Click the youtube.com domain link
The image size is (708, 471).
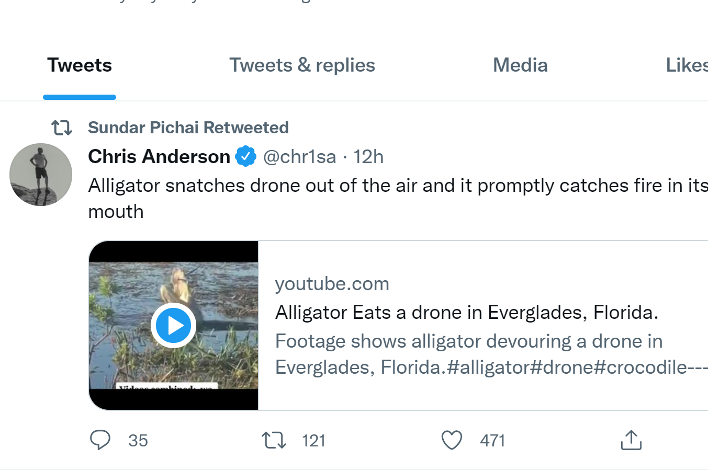332,284
